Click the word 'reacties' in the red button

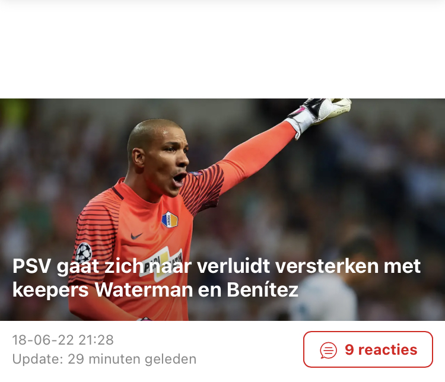[x=387, y=349]
